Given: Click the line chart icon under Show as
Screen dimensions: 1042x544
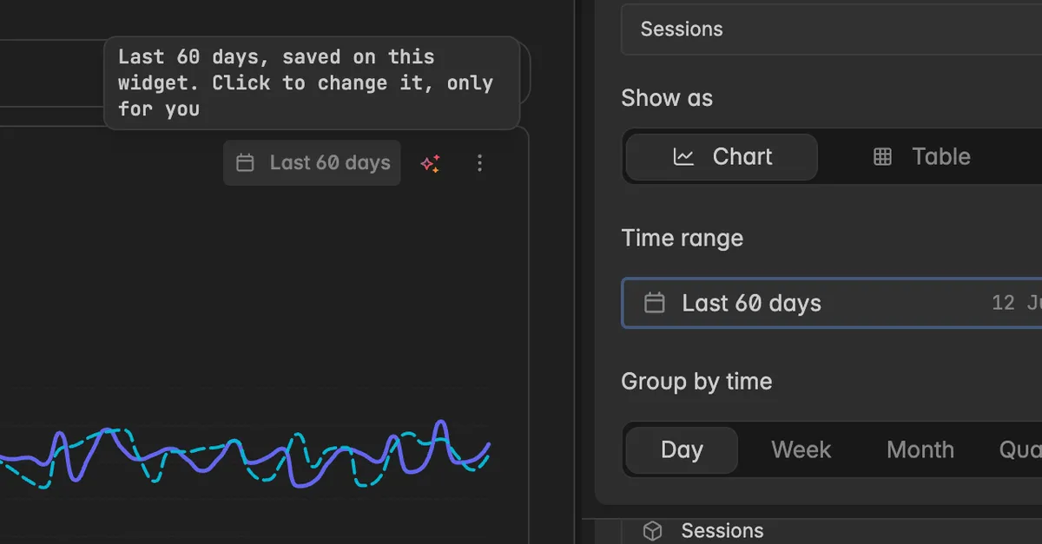Looking at the screenshot, I should [684, 157].
